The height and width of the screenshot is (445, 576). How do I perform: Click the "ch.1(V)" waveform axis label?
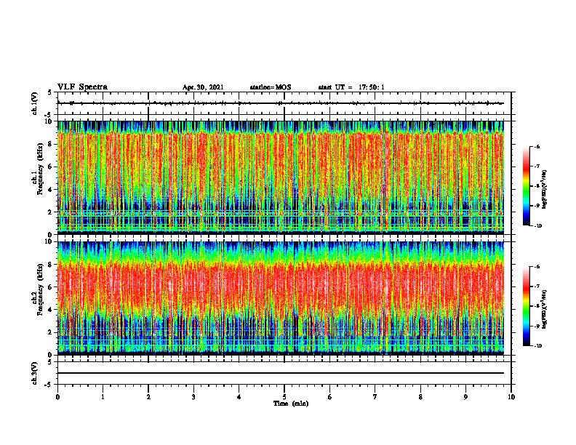click(34, 103)
